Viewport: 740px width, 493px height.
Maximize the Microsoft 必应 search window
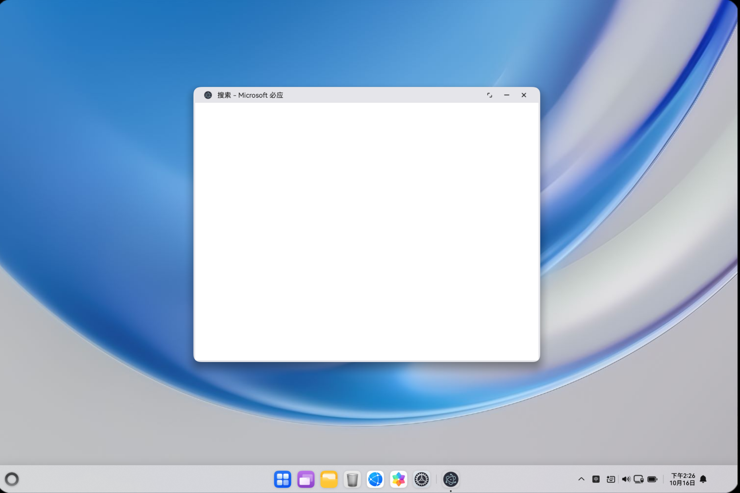click(x=490, y=95)
